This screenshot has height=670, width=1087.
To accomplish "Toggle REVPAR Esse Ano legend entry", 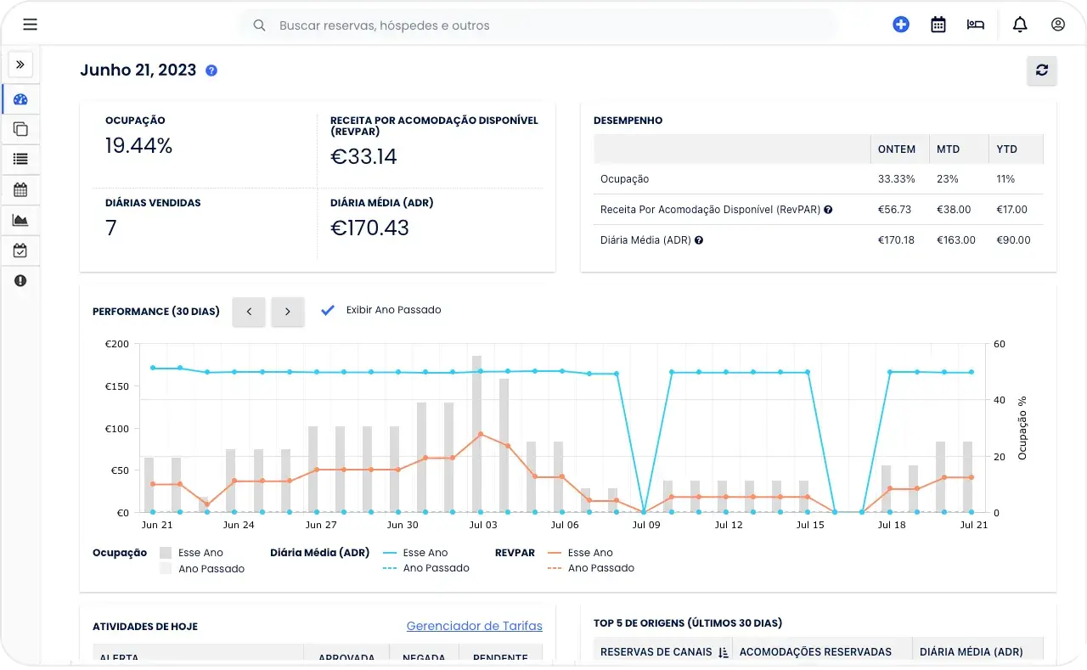I will (580, 553).
